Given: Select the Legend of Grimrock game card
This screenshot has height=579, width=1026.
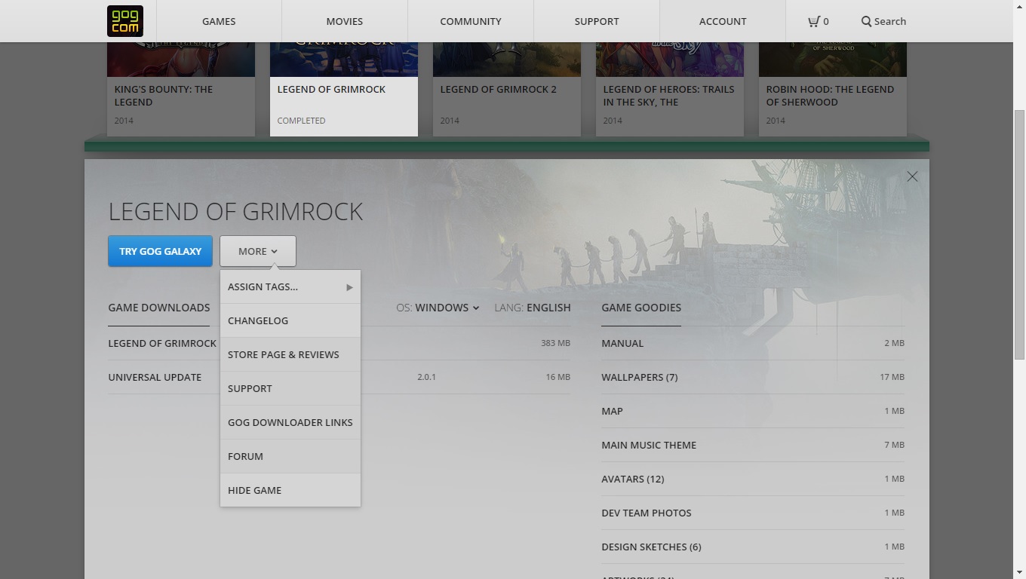Looking at the screenshot, I should (x=344, y=89).
